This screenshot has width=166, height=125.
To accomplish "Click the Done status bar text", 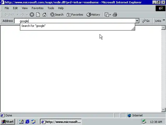I will pyautogui.click(x=9, y=115).
